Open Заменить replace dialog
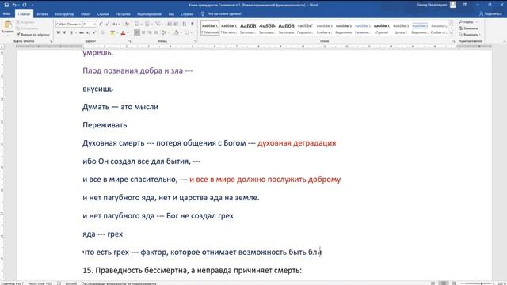 [468, 28]
